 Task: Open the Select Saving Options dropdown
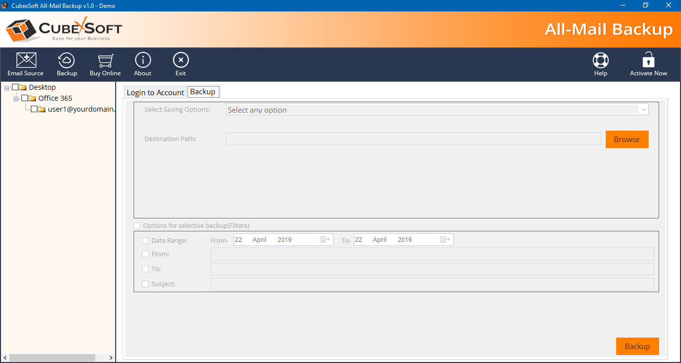(x=437, y=110)
